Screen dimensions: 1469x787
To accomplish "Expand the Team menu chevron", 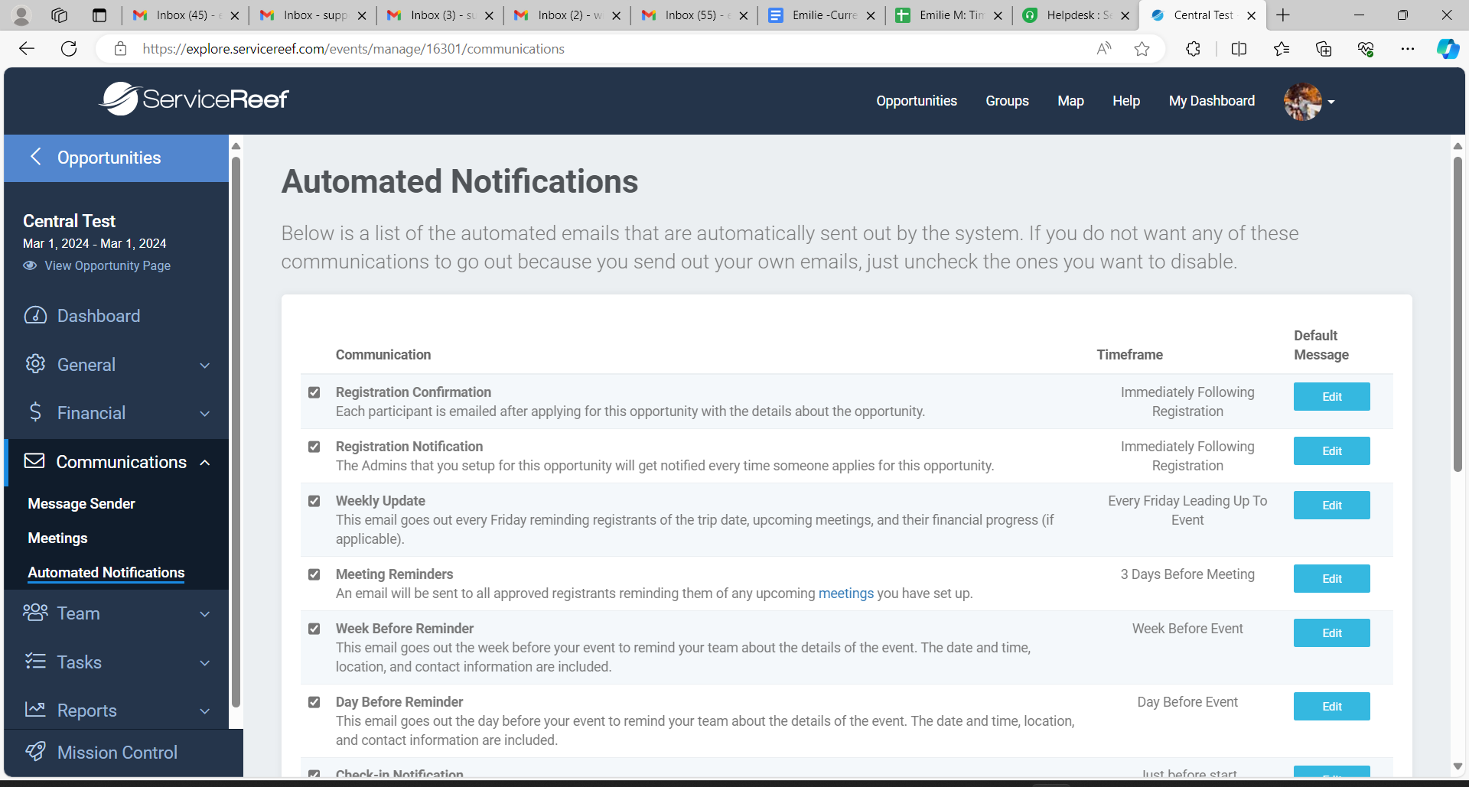I will pos(205,614).
